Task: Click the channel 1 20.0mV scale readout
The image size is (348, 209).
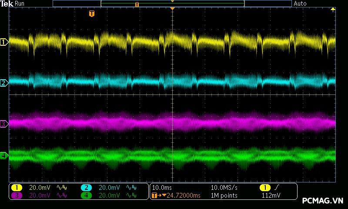Action: click(39, 188)
